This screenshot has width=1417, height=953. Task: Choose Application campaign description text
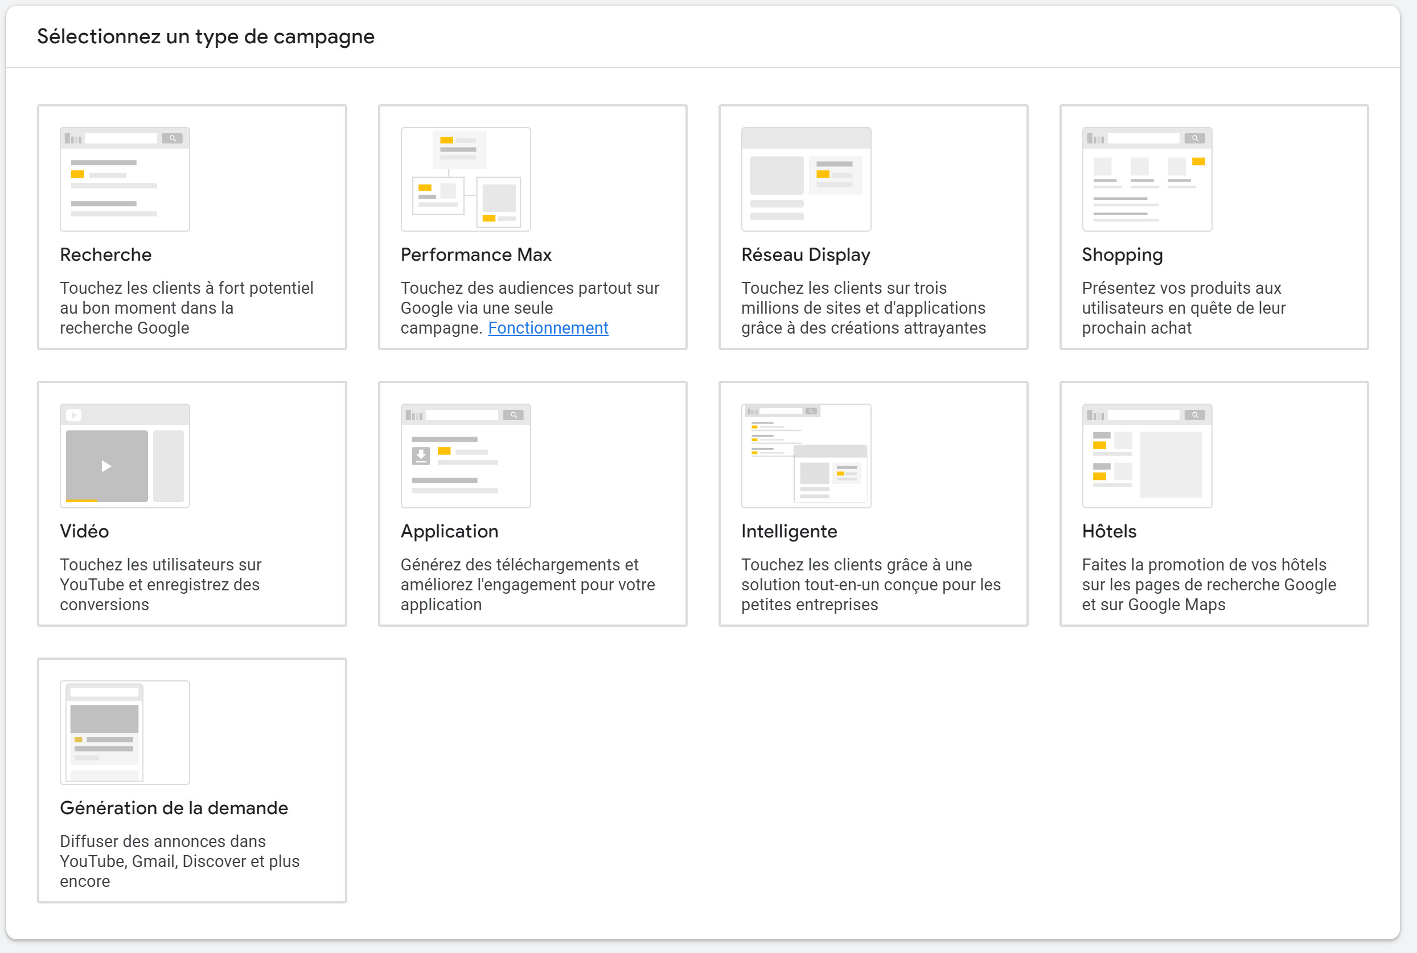(x=527, y=584)
